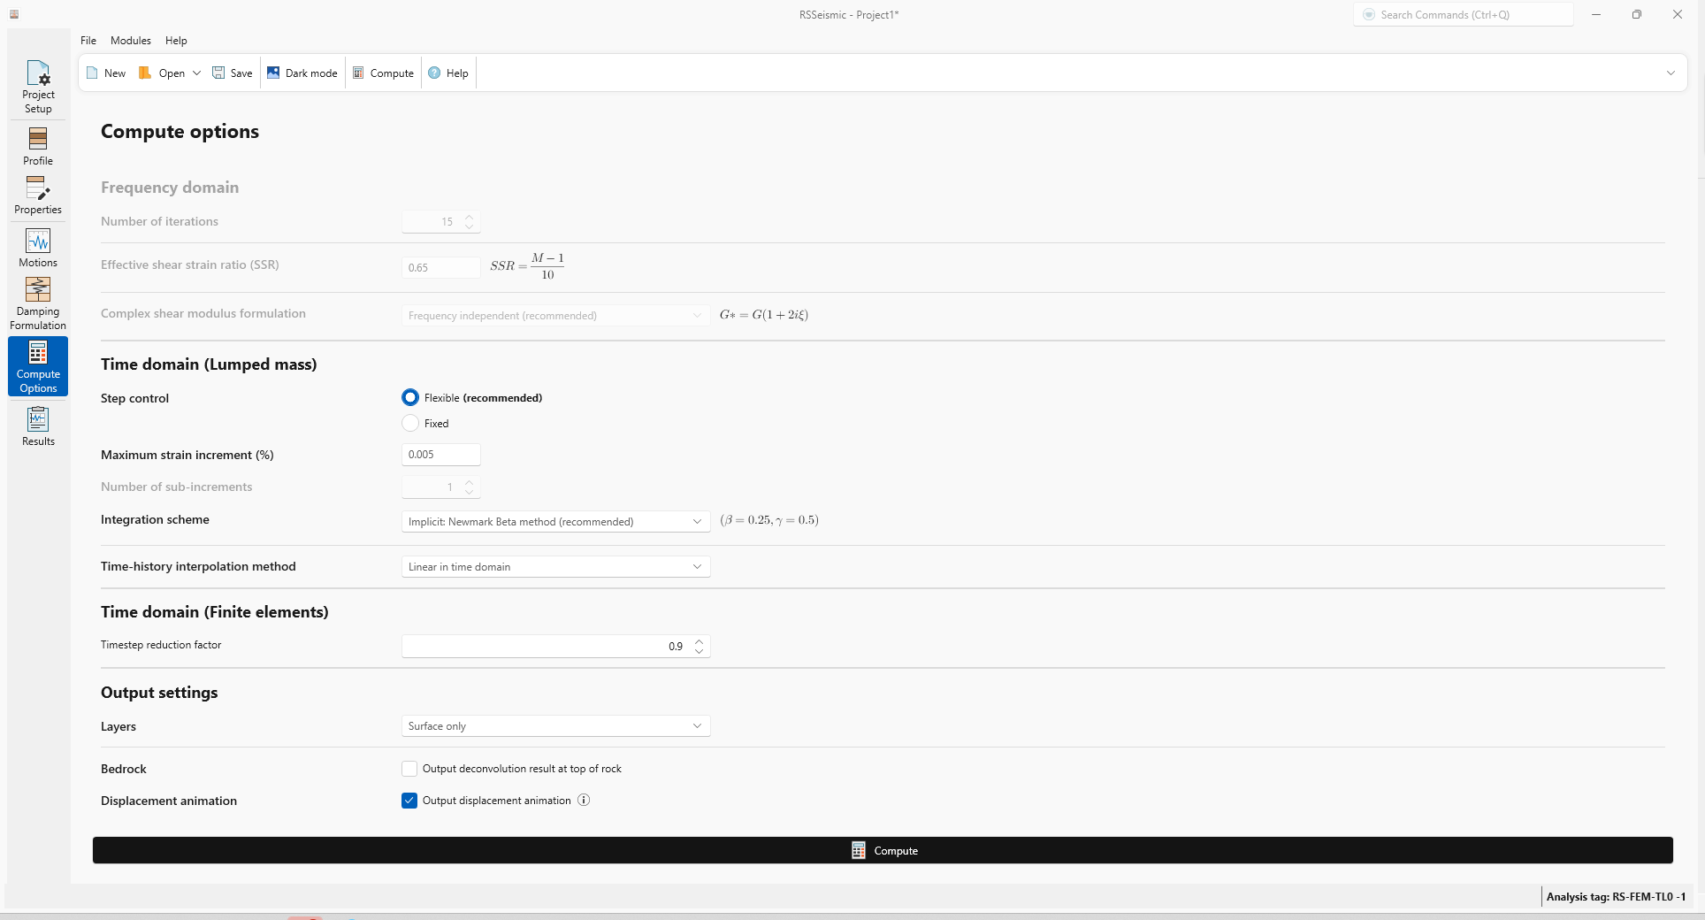
Task: Click the Search Commands box
Action: point(1464,15)
